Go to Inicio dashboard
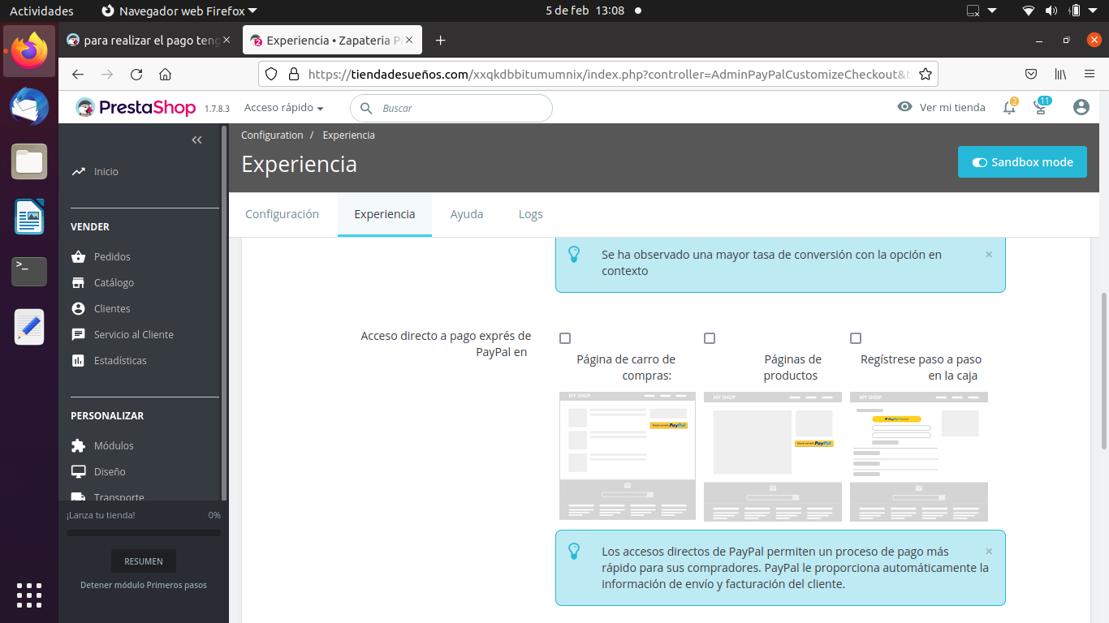1109x623 pixels. (x=106, y=171)
